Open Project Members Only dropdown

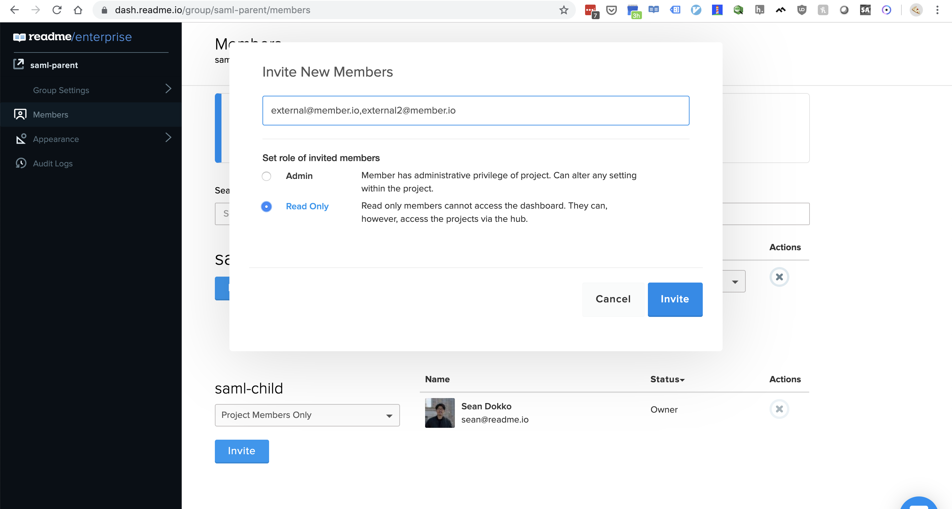tap(307, 415)
